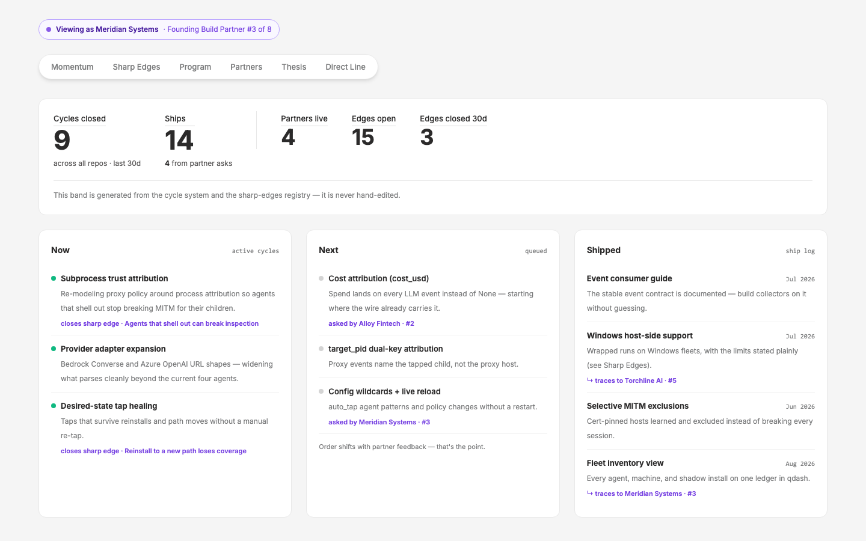Open 'Provider adapter expansion' cycle
This screenshot has width=866, height=541.
tap(113, 349)
